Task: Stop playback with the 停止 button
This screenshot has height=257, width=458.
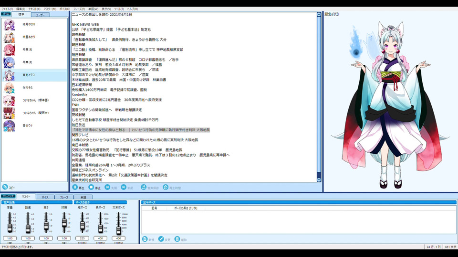Action: 92,187
